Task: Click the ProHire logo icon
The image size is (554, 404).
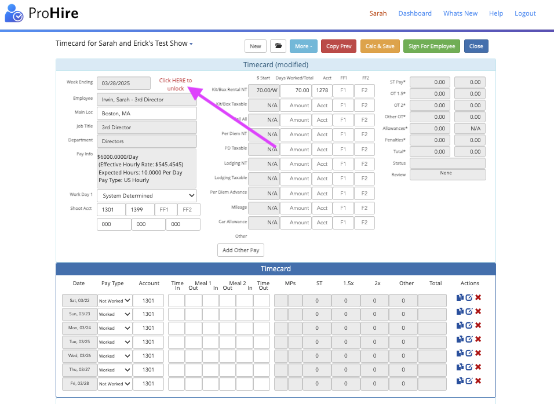Action: [14, 13]
